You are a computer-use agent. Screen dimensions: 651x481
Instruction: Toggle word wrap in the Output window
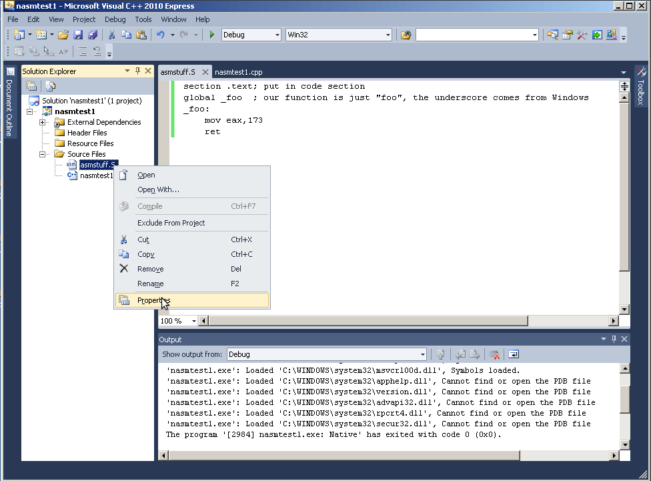[512, 354]
